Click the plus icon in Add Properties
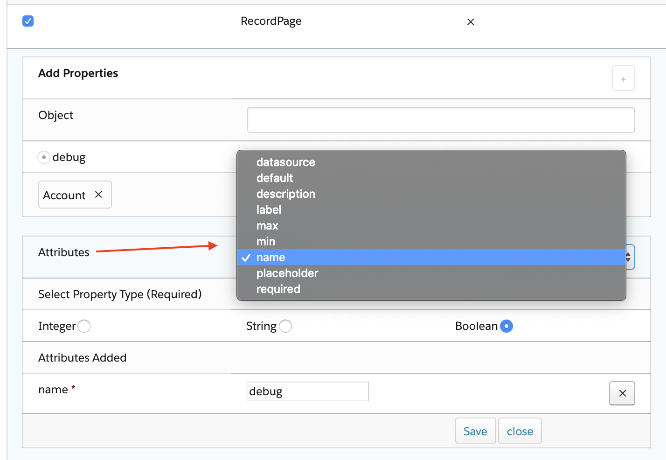Screen dimensions: 666x460 pos(623,78)
